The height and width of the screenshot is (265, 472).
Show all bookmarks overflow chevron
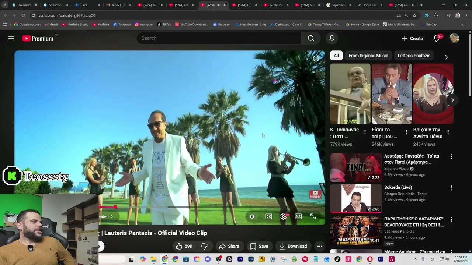point(463,25)
